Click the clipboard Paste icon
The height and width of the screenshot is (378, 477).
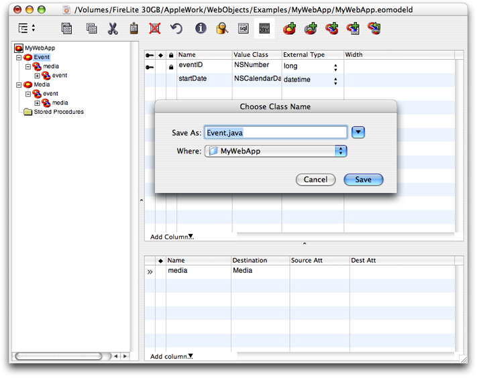click(134, 29)
